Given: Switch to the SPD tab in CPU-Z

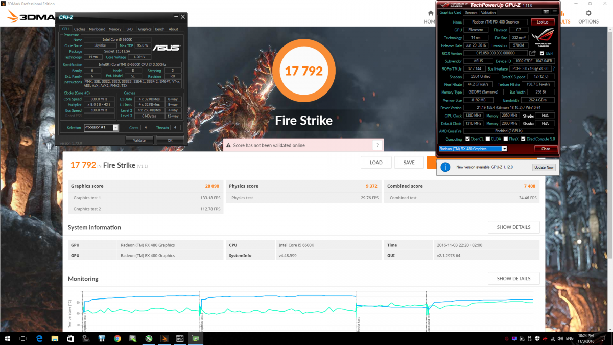Looking at the screenshot, I should click(130, 29).
